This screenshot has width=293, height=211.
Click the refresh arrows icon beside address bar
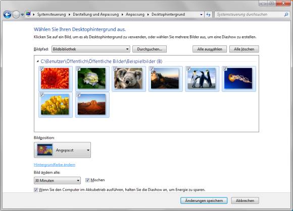pos(208,14)
